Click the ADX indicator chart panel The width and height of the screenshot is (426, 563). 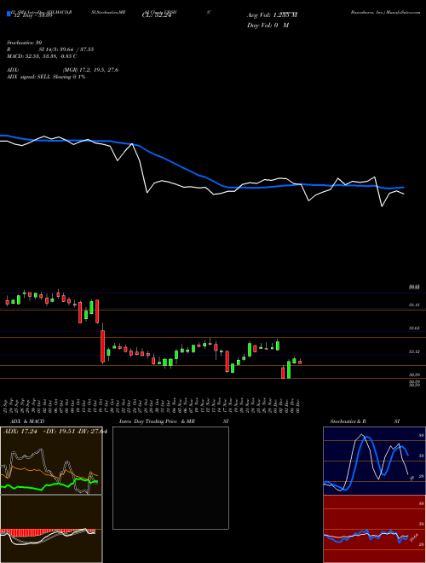[x=51, y=461]
